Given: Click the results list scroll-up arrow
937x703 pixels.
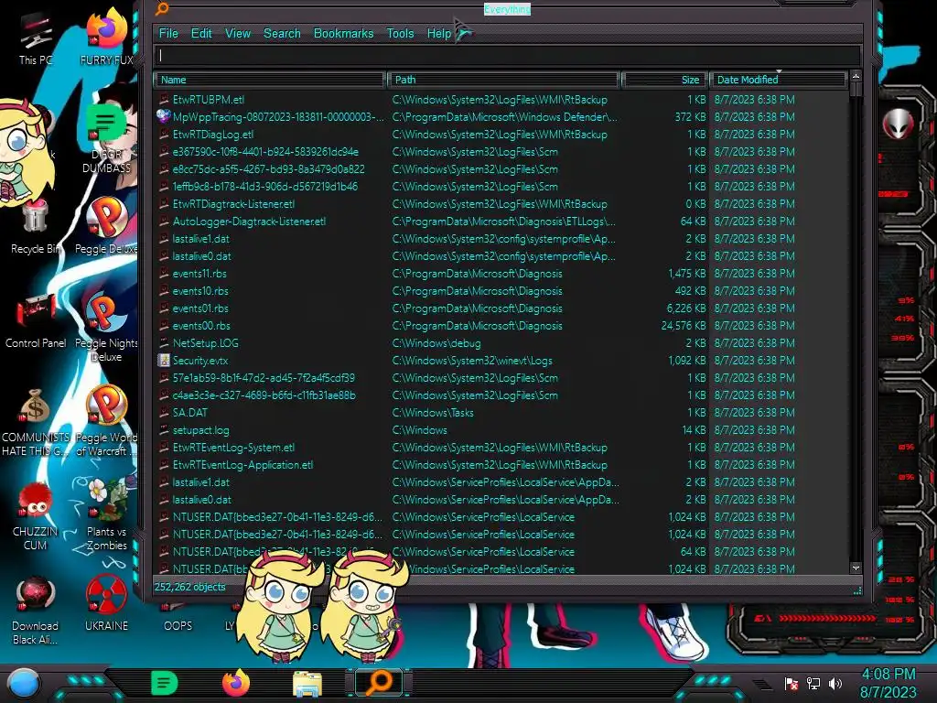Looking at the screenshot, I should 856,77.
